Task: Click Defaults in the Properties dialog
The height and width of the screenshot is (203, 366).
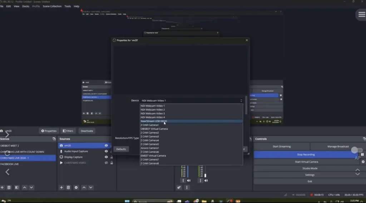Action: click(121, 149)
